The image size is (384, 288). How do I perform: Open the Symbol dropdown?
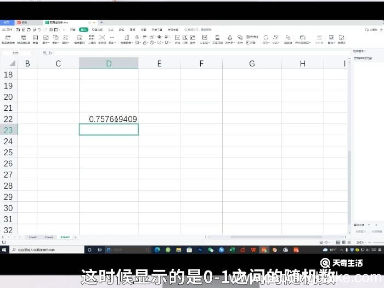coord(266,39)
